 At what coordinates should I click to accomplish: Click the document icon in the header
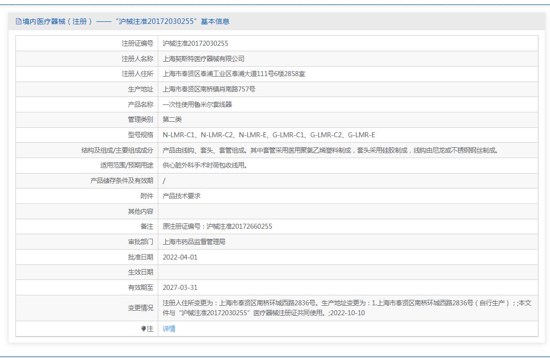(x=18, y=21)
